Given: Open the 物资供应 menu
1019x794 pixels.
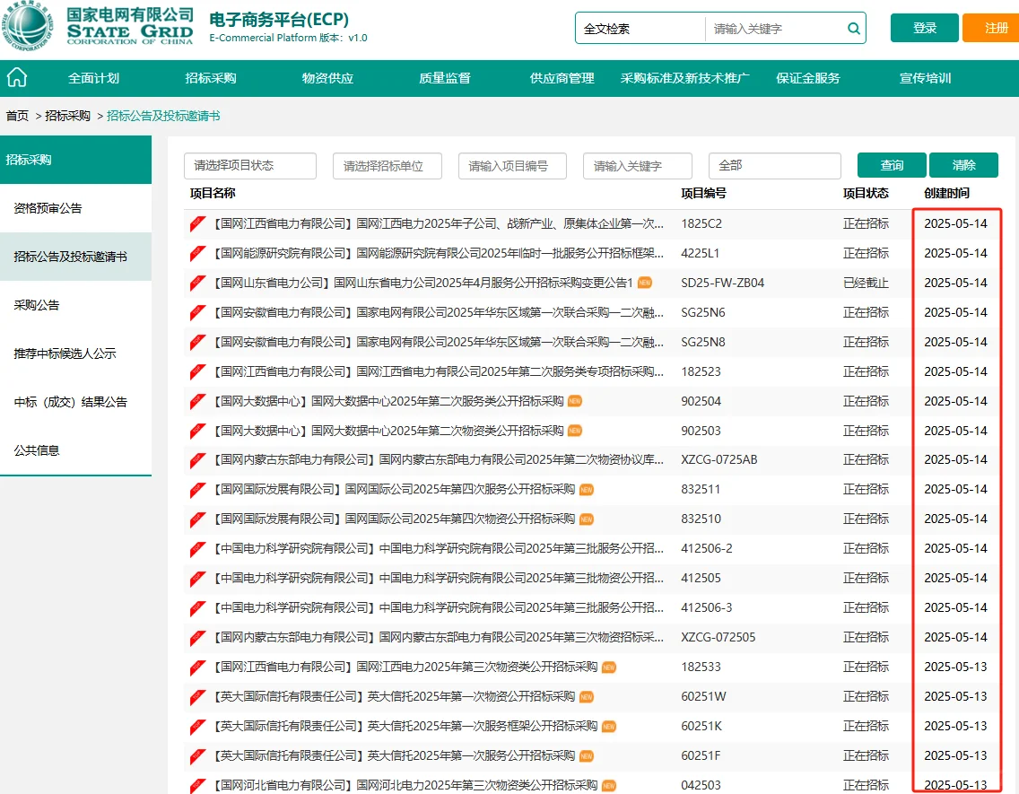Looking at the screenshot, I should (329, 78).
